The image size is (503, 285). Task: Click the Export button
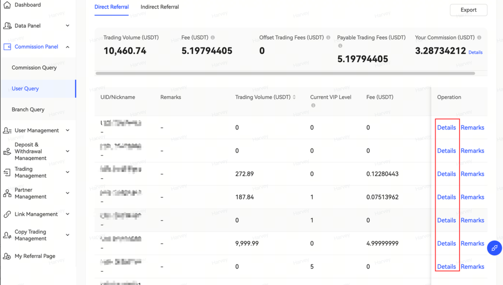(x=468, y=10)
